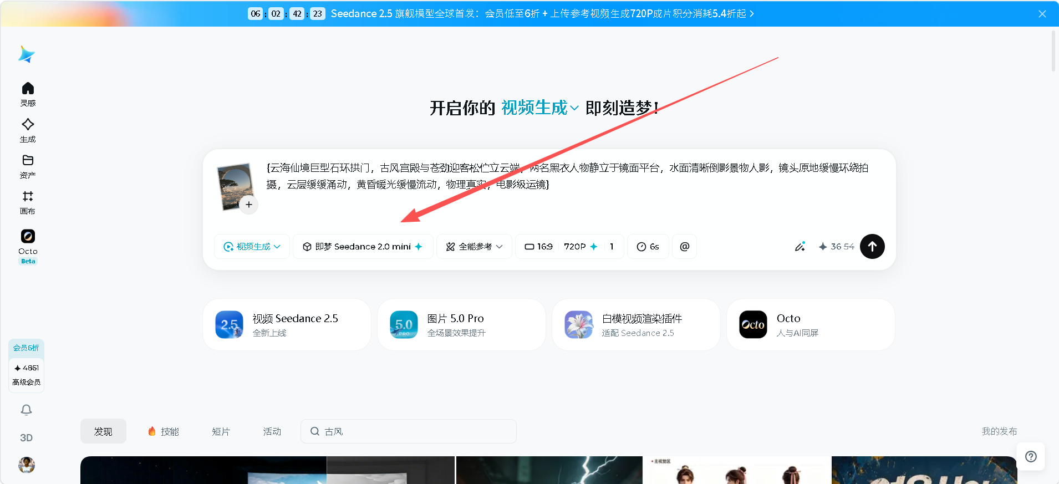This screenshot has height=484, width=1059.
Task: Open the lightning storm gallery thumbnail
Action: coord(549,470)
